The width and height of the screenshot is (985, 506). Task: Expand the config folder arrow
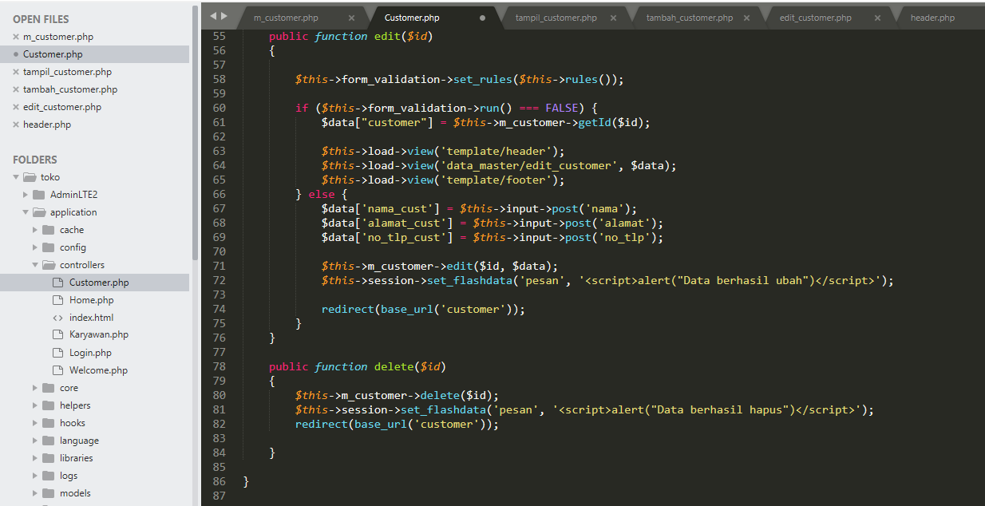pos(35,247)
